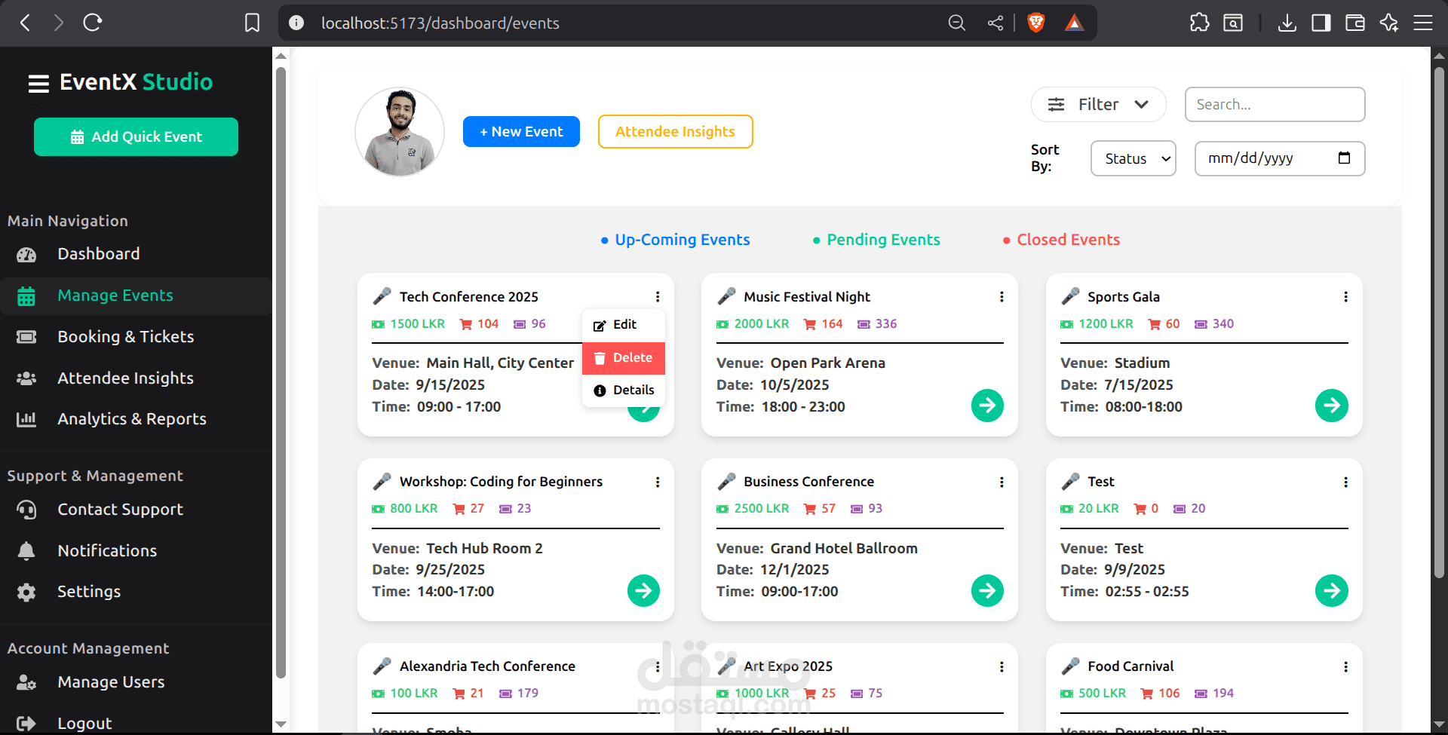Reload the page with the refresh icon
1448x735 pixels.
93,23
